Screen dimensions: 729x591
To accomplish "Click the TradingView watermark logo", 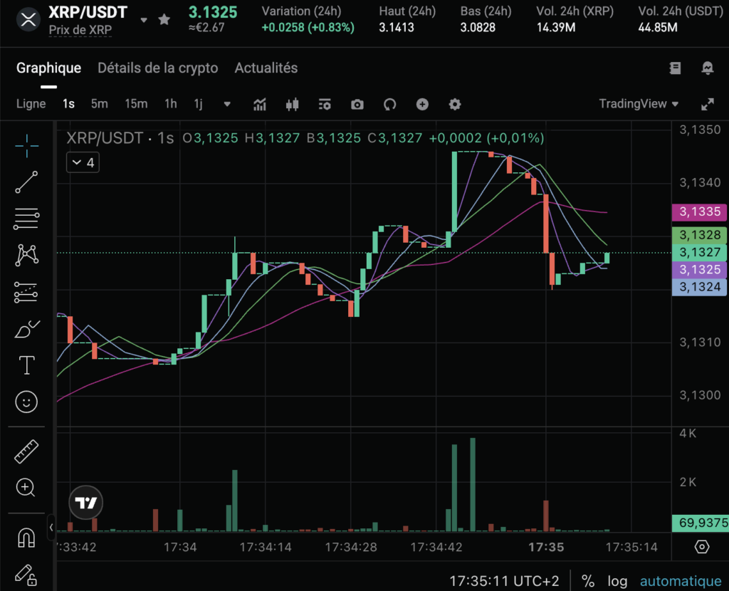I will click(85, 502).
